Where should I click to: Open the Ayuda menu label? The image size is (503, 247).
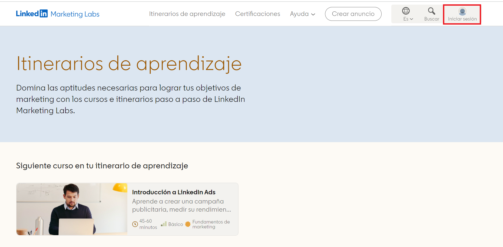tap(299, 14)
